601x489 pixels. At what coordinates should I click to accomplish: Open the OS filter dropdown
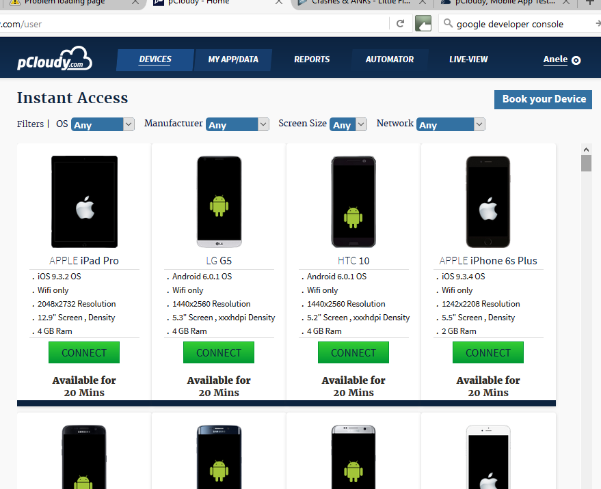pos(103,124)
